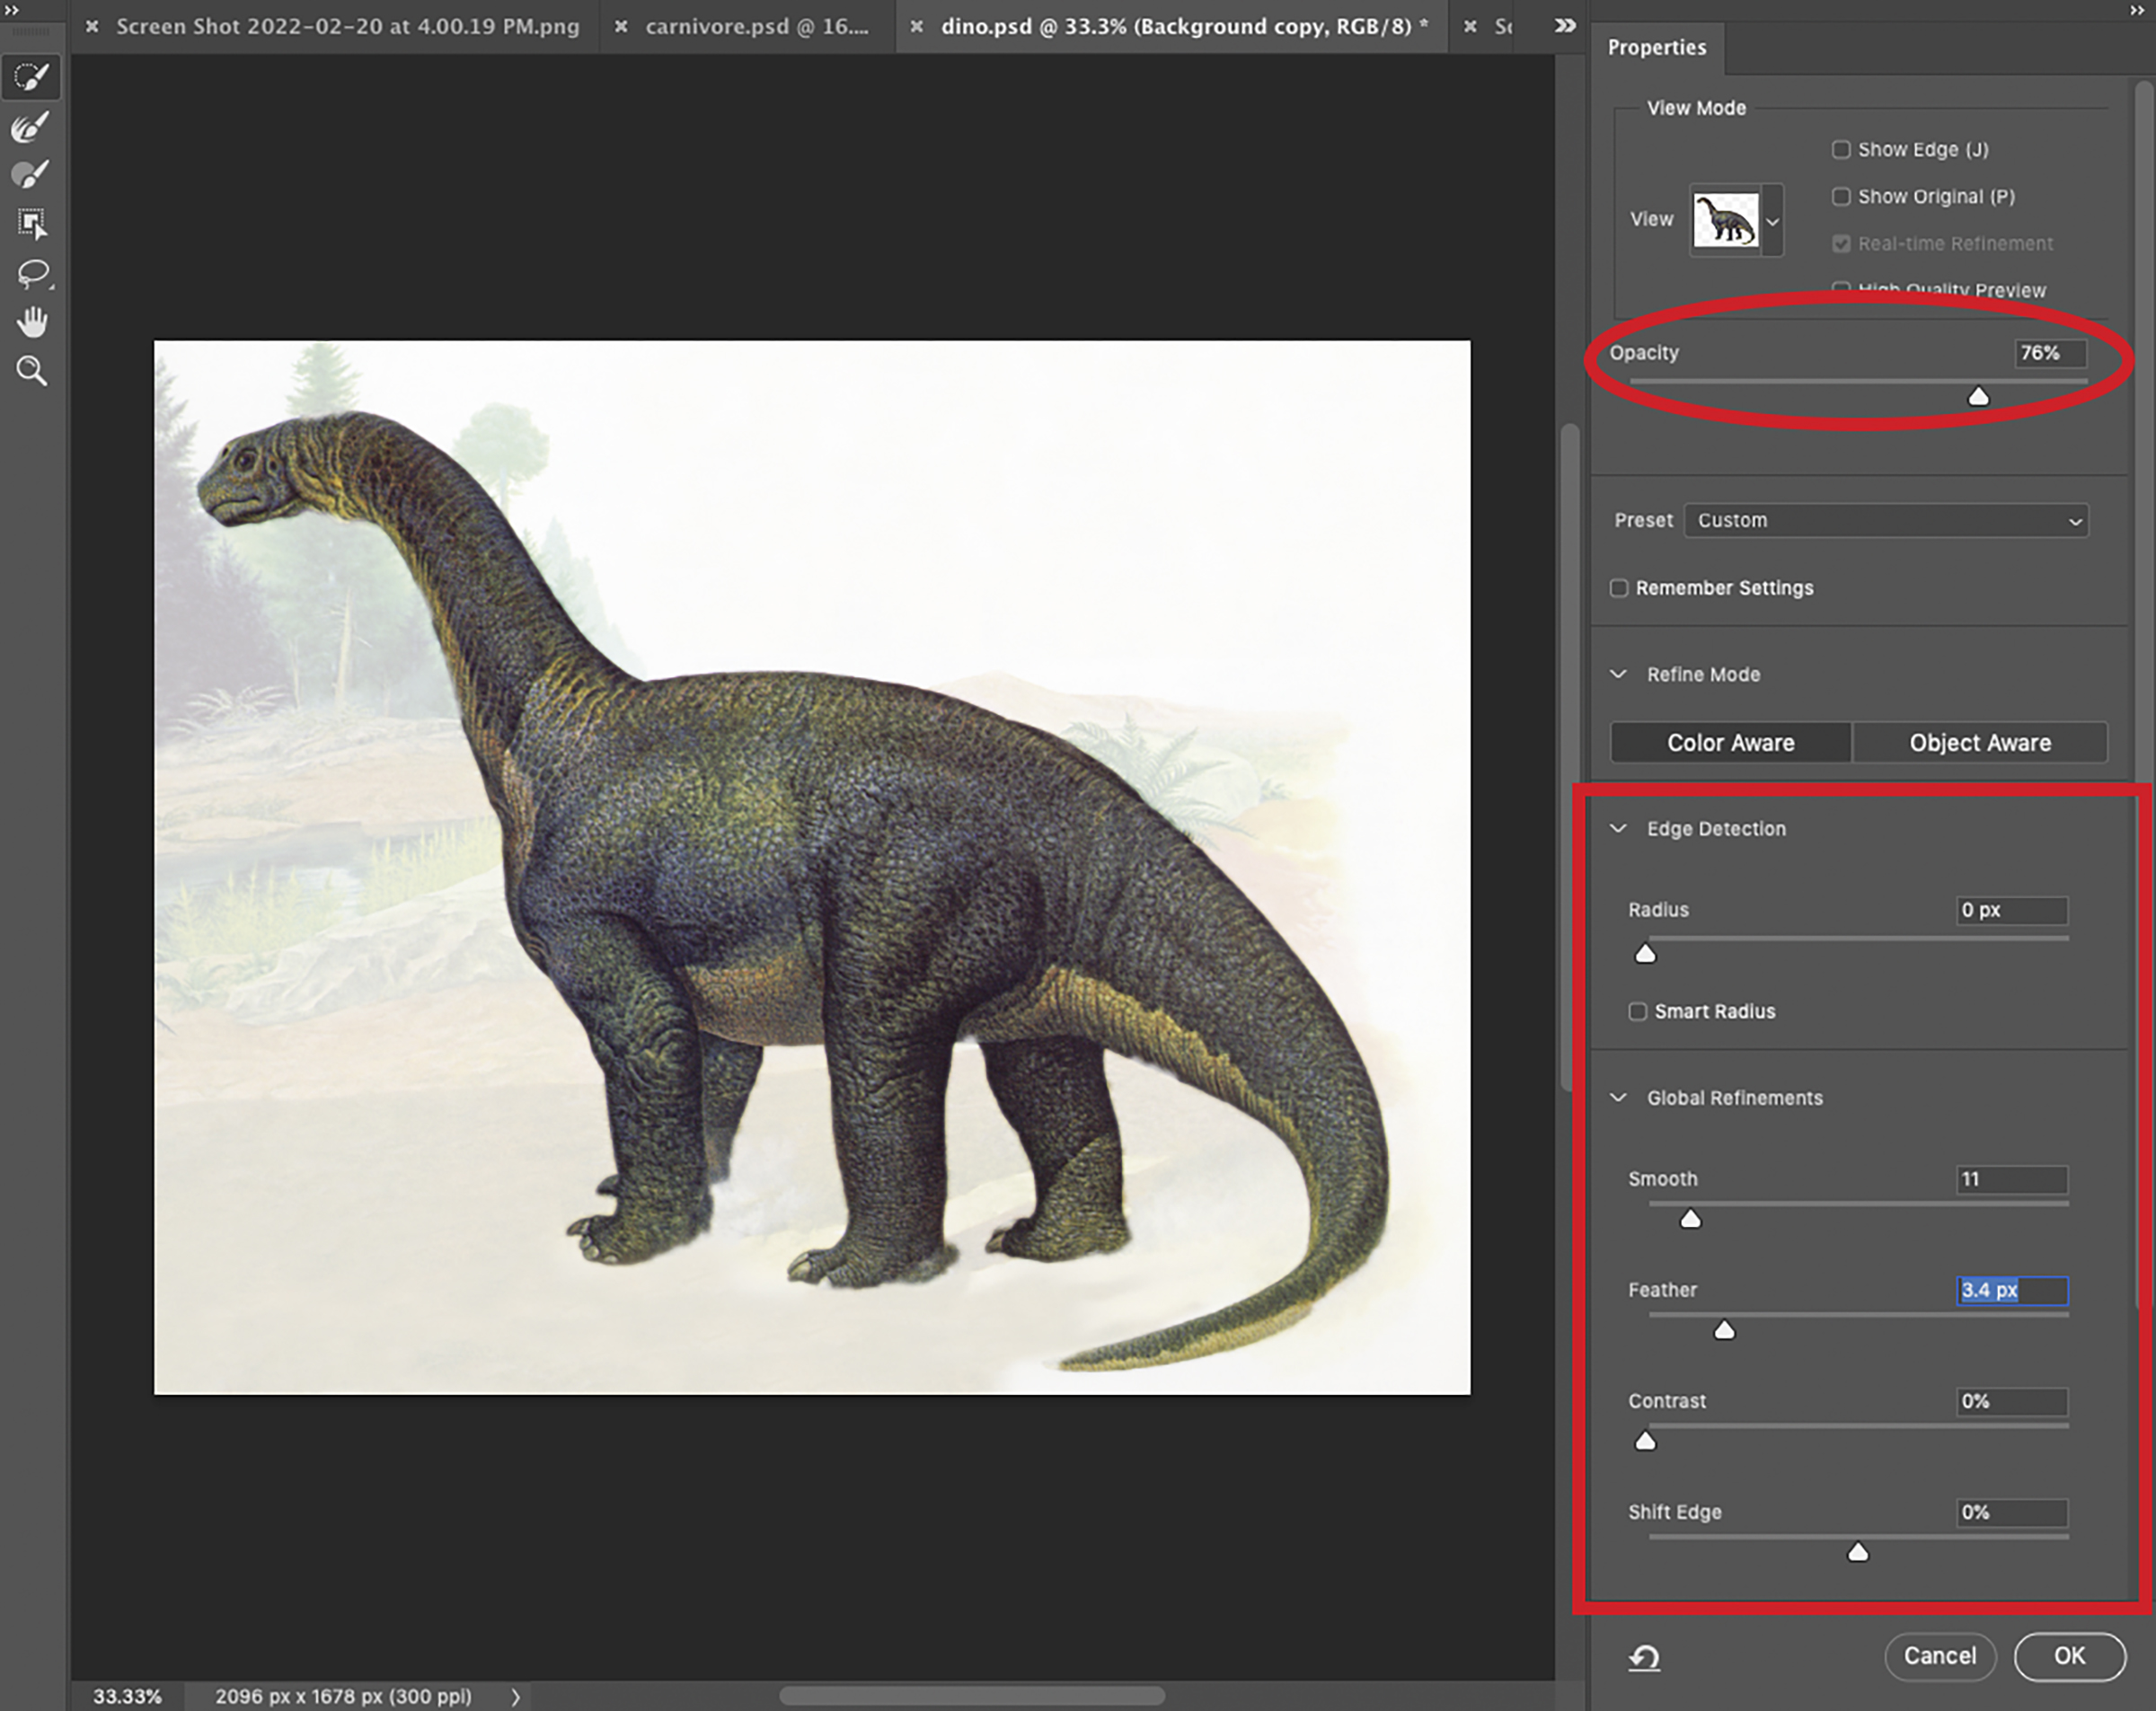The image size is (2156, 1711).
Task: Click the reset workspace arrow icon
Action: click(1644, 1658)
